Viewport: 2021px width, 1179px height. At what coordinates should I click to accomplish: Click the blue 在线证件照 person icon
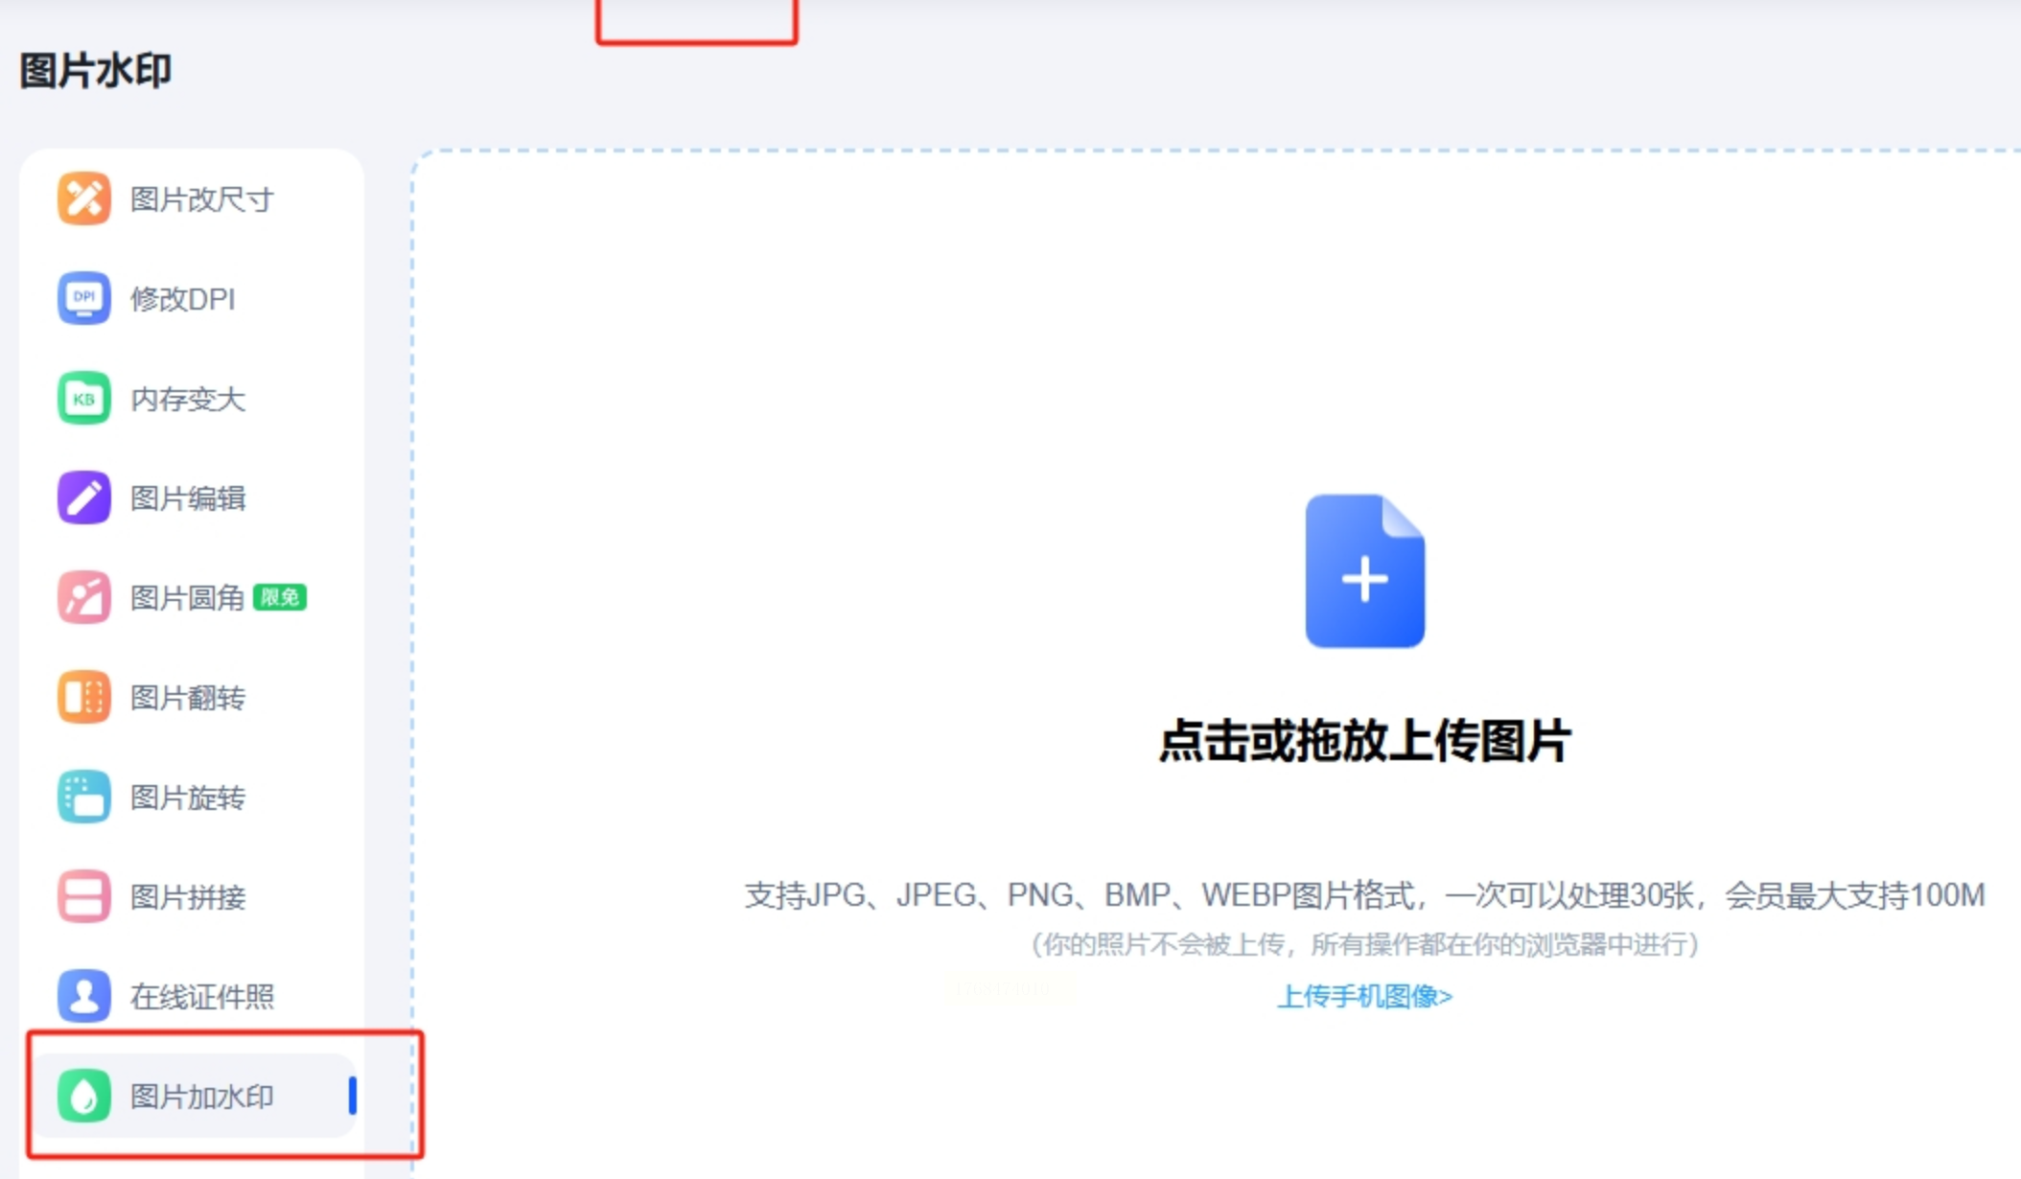click(83, 996)
